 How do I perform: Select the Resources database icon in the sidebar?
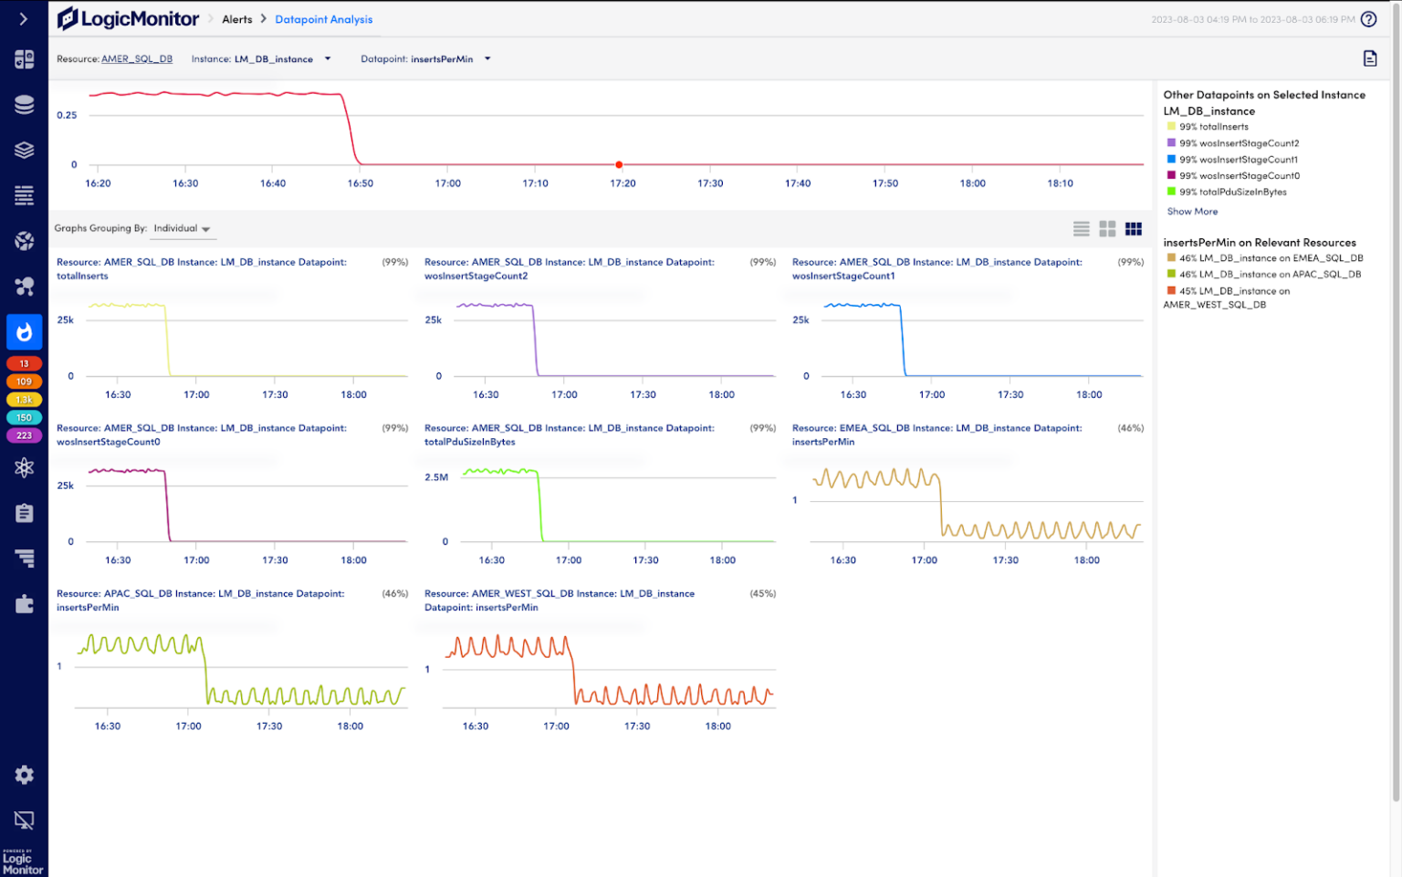click(x=24, y=104)
